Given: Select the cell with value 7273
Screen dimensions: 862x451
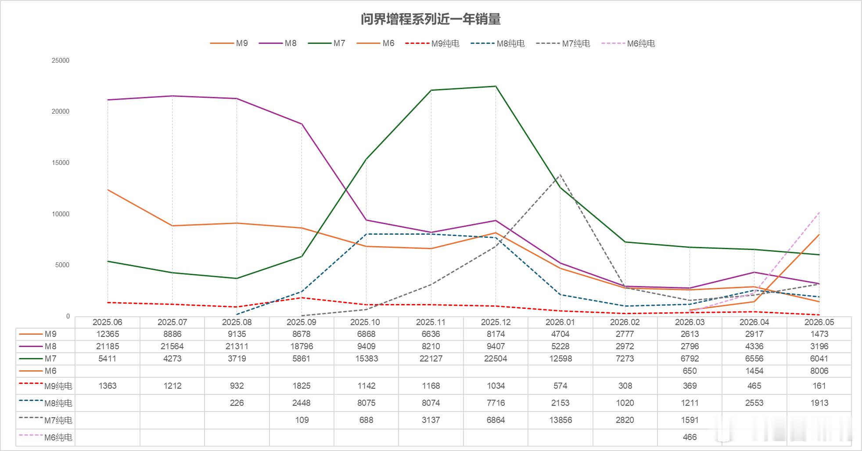Looking at the screenshot, I should coord(625,358).
